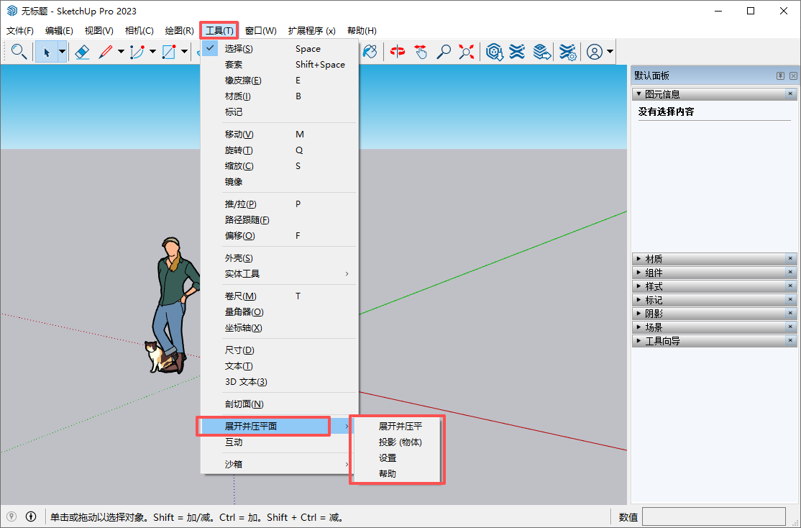This screenshot has height=528, width=801.
Task: Click the geolocation icon in status bar
Action: pos(11,516)
